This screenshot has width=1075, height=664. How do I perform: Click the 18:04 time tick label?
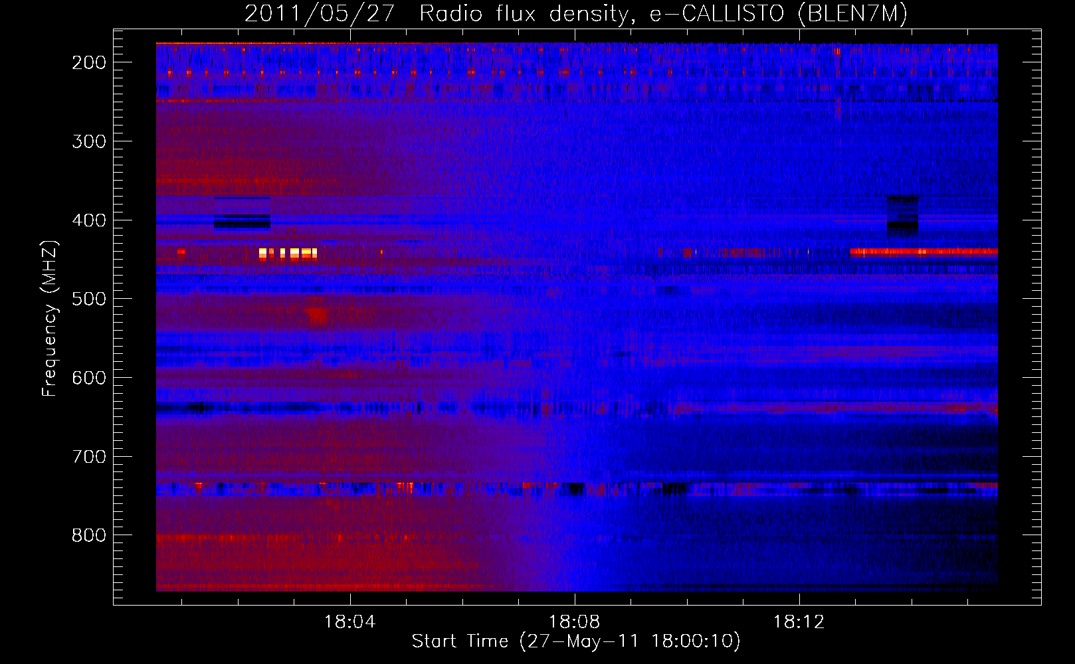coord(349,622)
